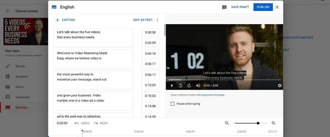The height and width of the screenshot is (137, 330).
Task: Zoom in the timeline
Action: click(x=274, y=123)
